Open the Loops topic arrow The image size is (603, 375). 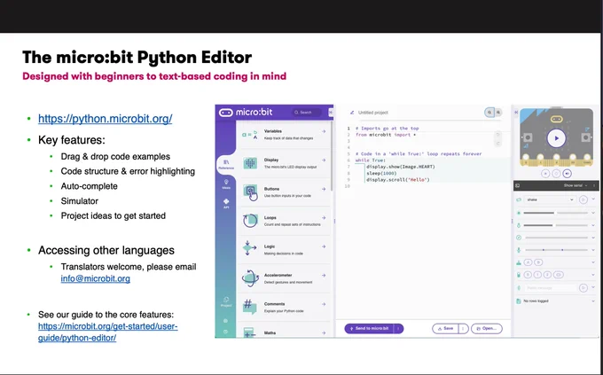tap(324, 218)
